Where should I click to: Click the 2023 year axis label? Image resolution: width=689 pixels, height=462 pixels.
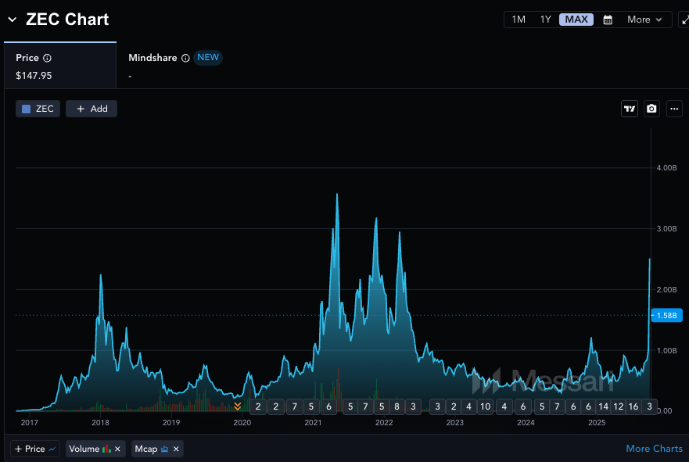click(455, 422)
